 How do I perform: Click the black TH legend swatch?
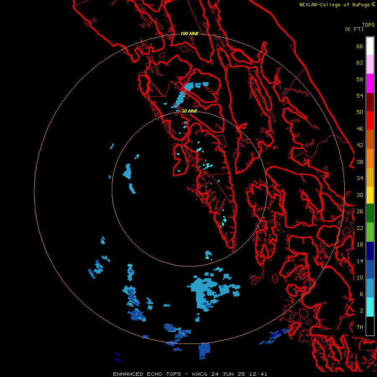(370, 326)
